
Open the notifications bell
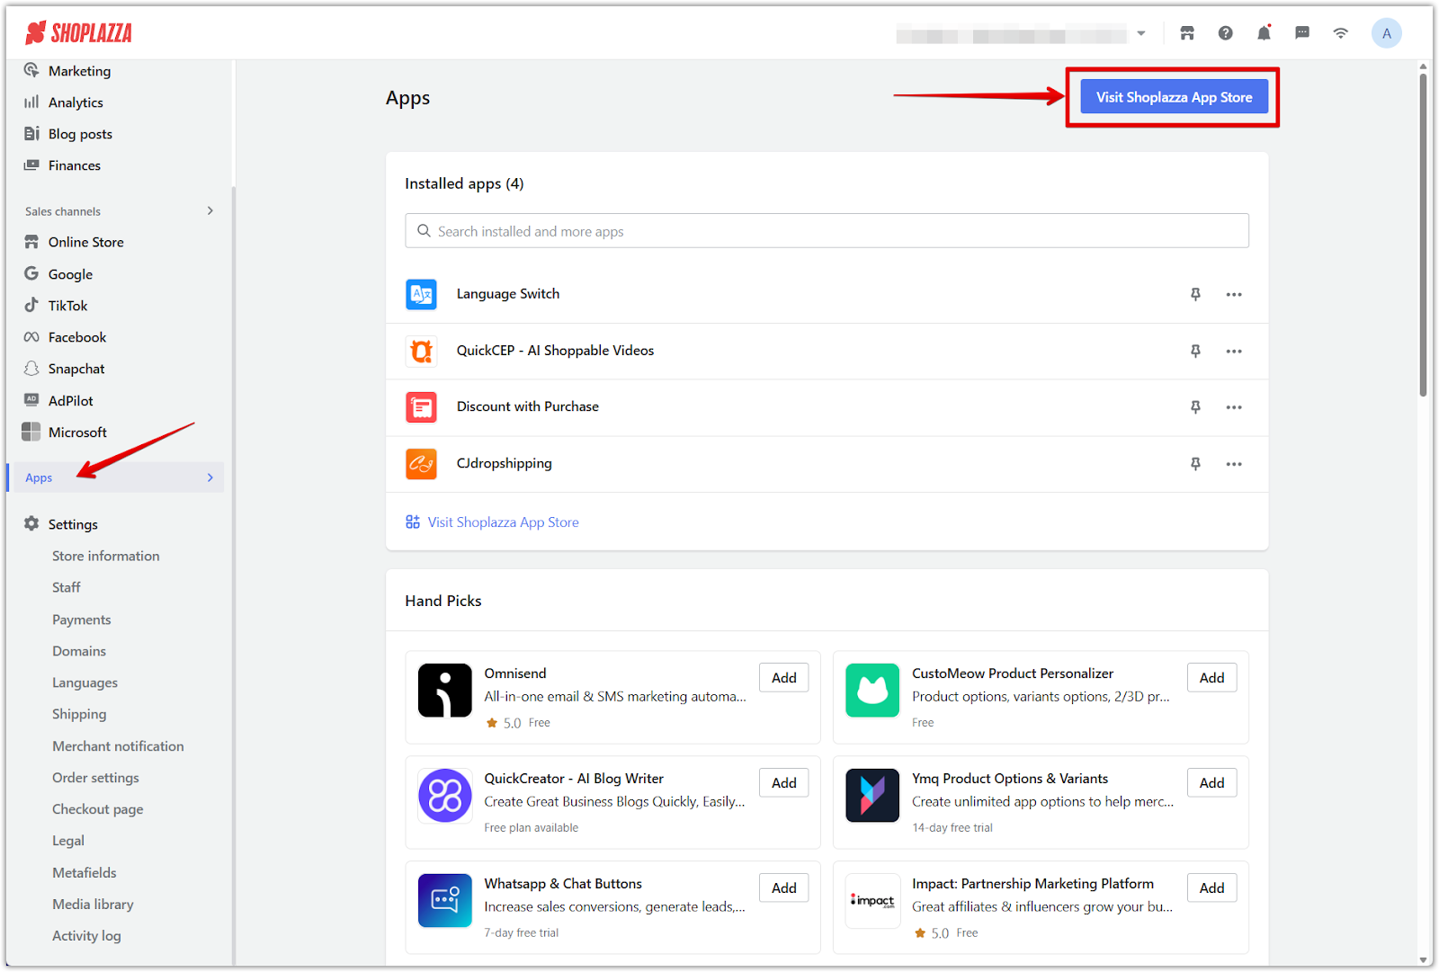(x=1264, y=33)
